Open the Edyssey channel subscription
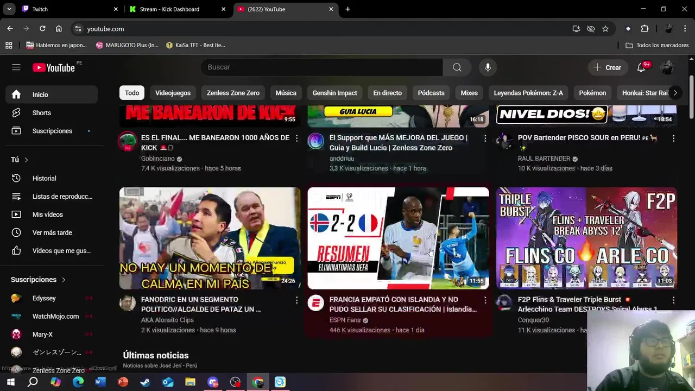The image size is (695, 391). [x=52, y=298]
